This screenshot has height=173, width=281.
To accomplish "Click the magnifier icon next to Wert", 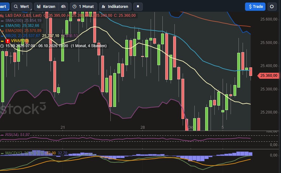I will click(x=16, y=7).
